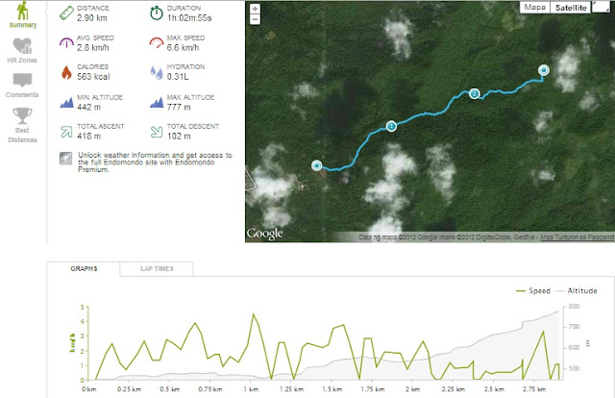Select the GRAPHS tab
This screenshot has height=398, width=615.
click(84, 269)
